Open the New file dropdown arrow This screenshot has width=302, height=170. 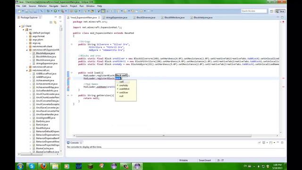pyautogui.click(x=23, y=11)
